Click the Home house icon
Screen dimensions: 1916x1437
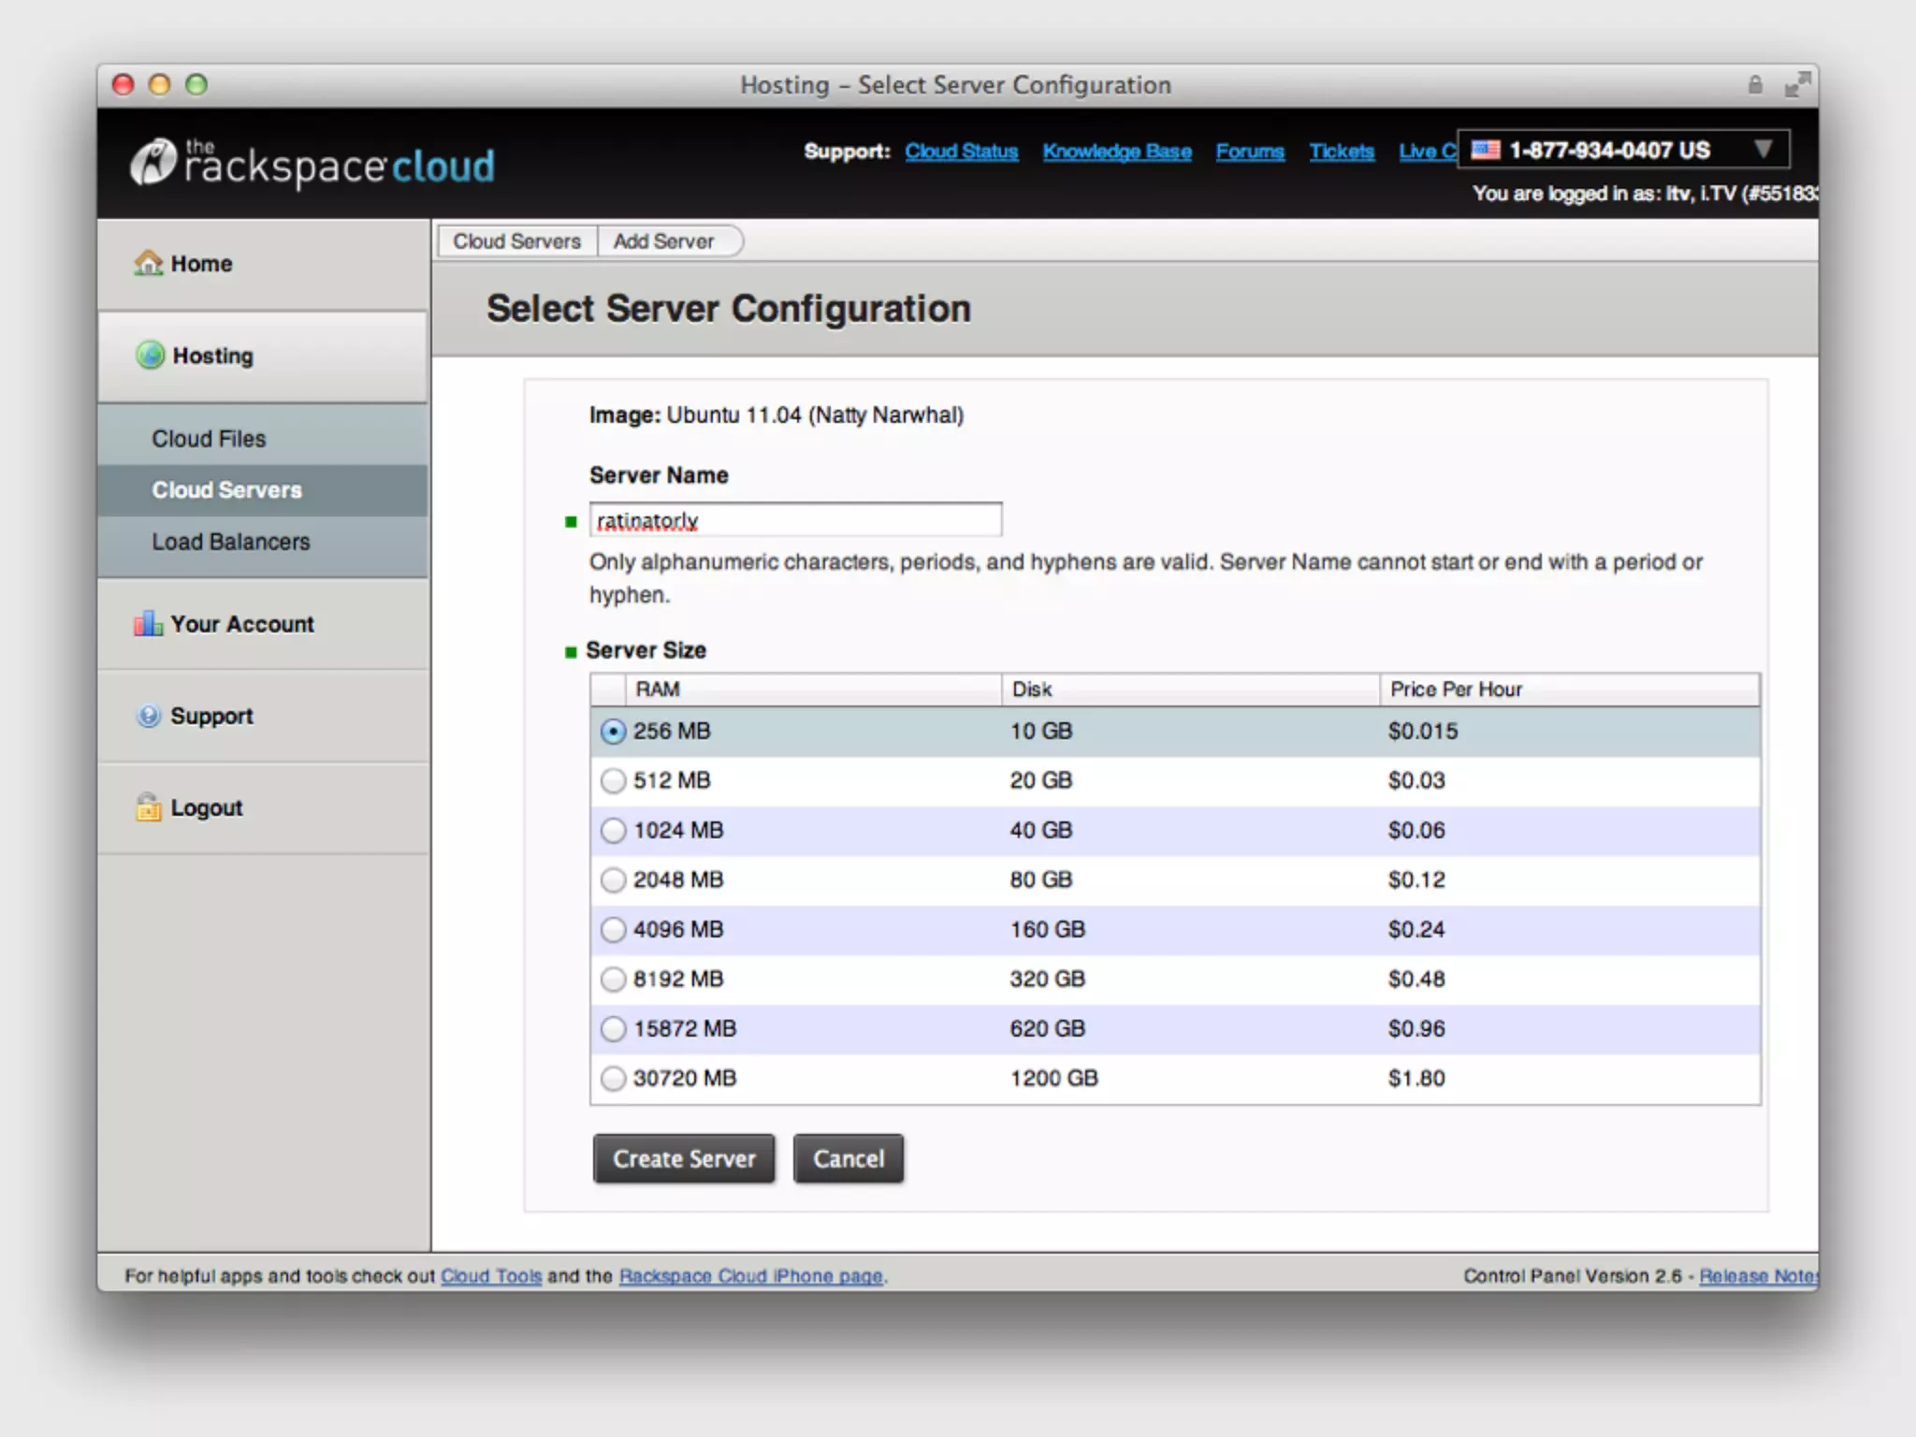(x=148, y=263)
